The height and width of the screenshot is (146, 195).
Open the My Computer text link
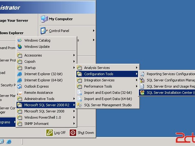(x=61, y=19)
